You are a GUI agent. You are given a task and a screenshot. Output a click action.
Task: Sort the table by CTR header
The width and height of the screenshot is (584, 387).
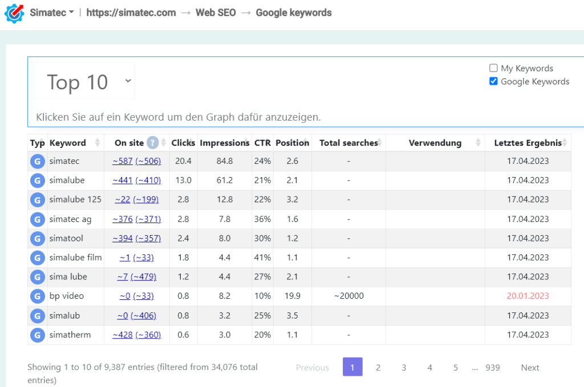click(262, 143)
